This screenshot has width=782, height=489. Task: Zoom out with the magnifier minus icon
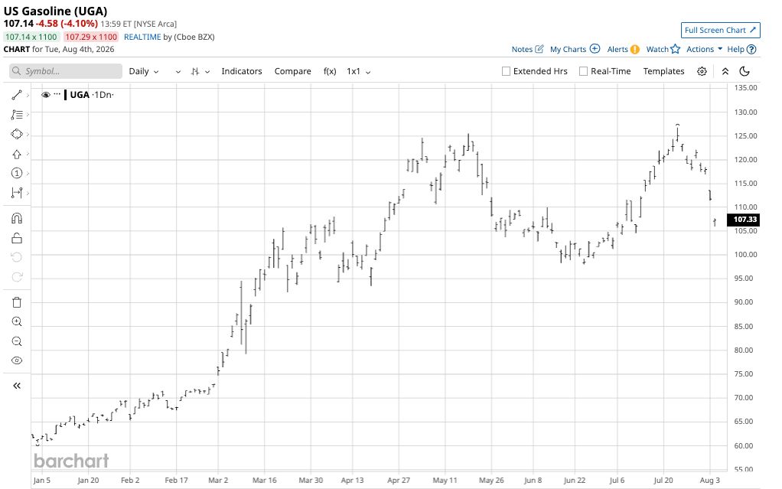(x=17, y=341)
